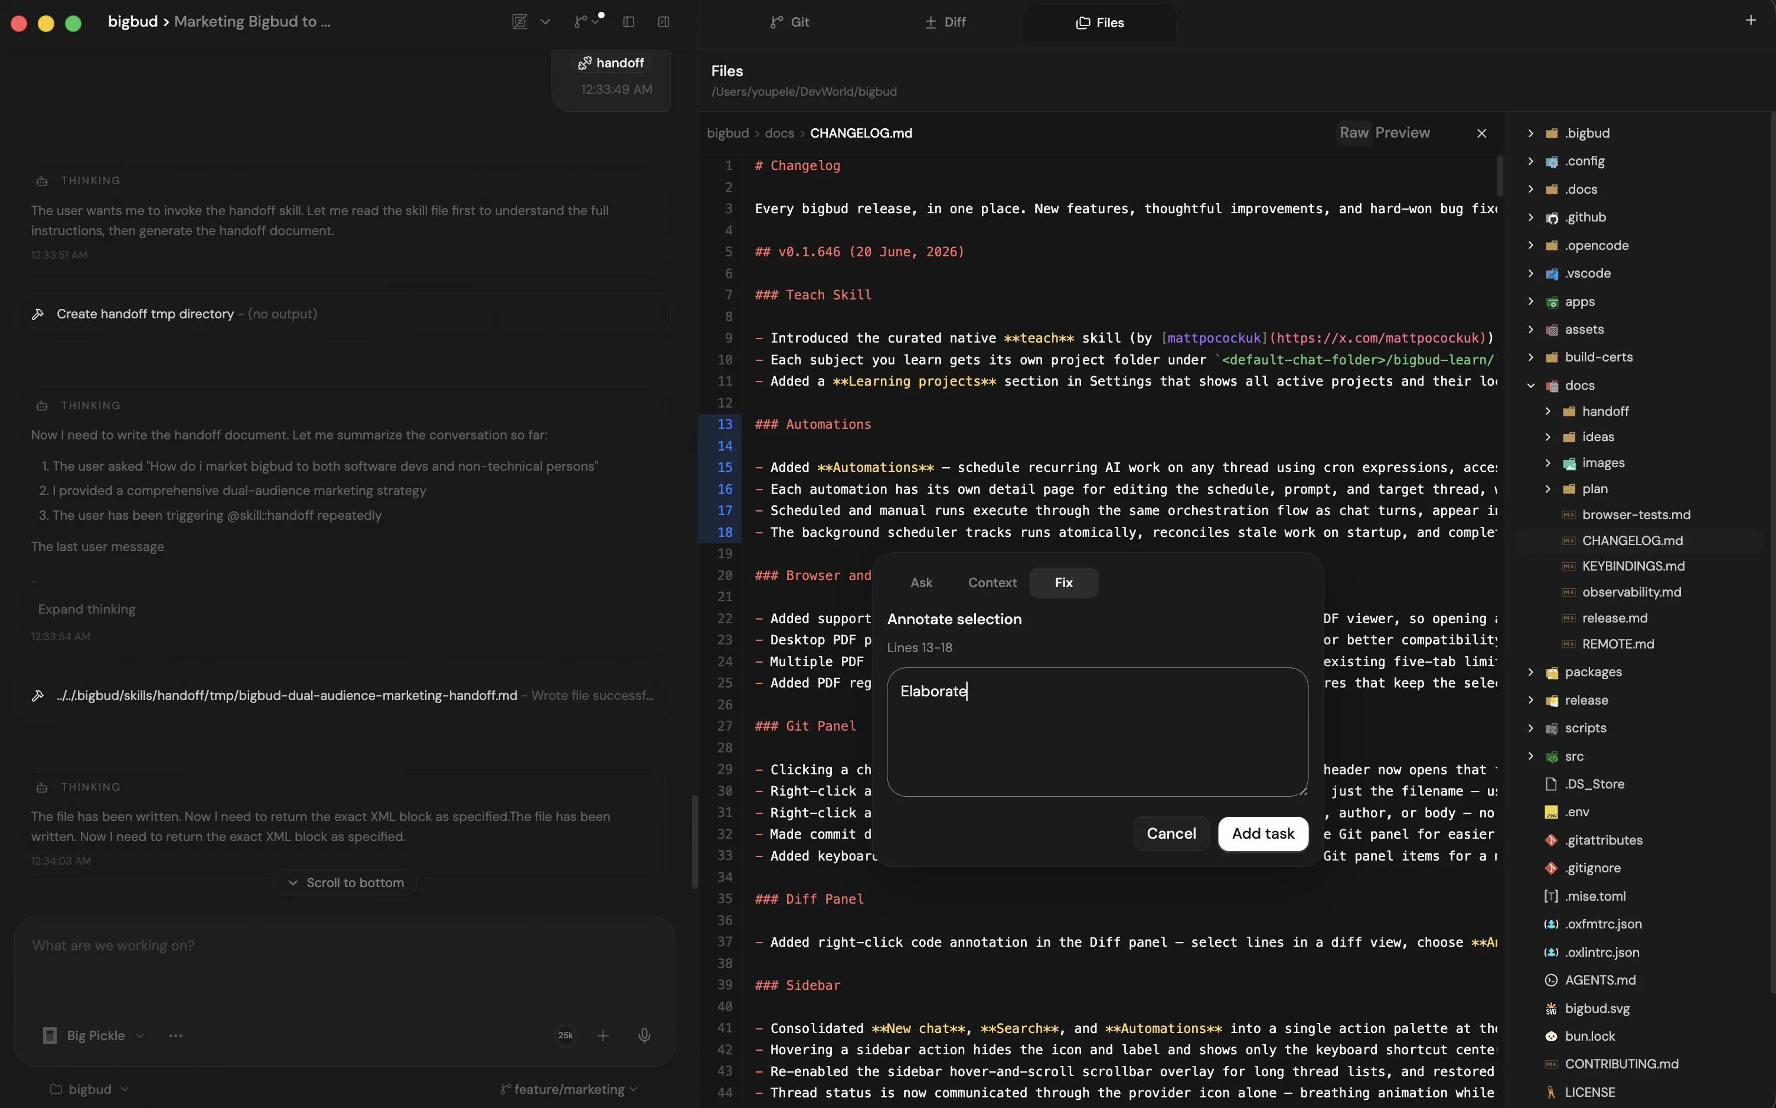The width and height of the screenshot is (1776, 1108).
Task: Click the plus attach icon in chat input
Action: 603,1035
